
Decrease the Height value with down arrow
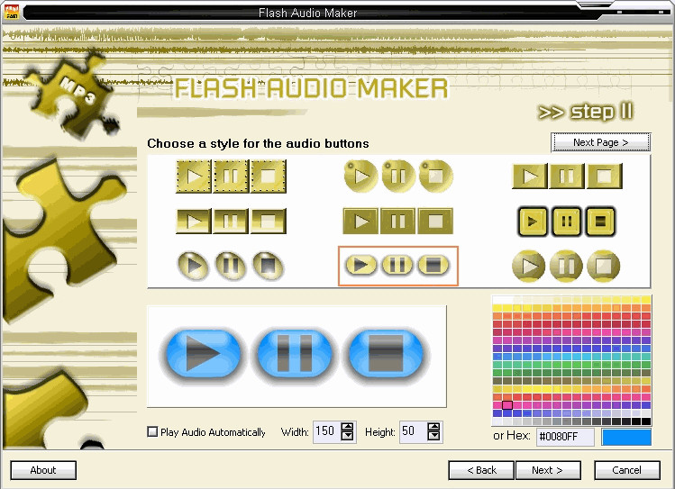(434, 436)
